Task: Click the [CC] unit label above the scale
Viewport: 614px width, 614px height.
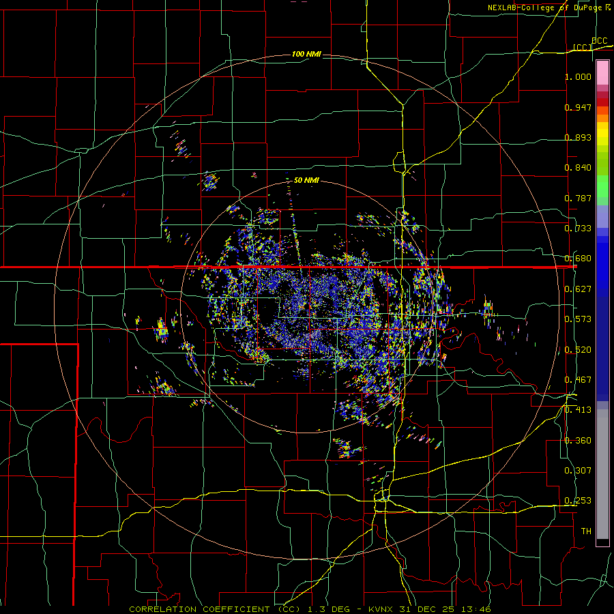Action: pos(583,47)
